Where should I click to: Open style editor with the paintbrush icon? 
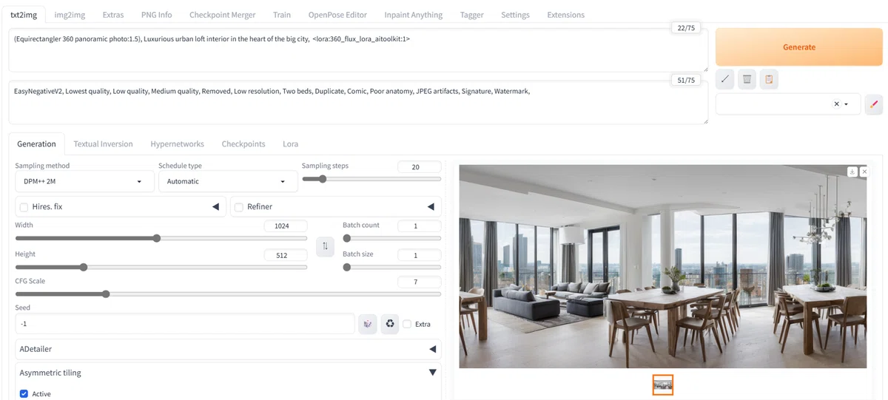874,104
